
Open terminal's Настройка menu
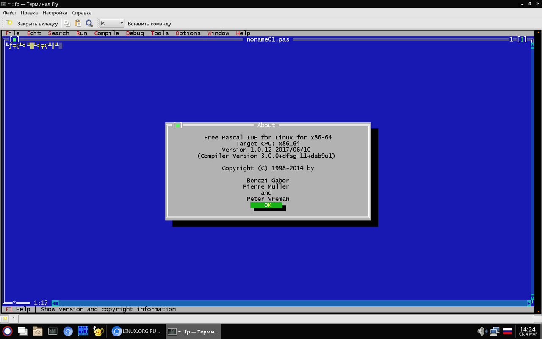tap(55, 13)
